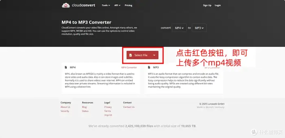Click the red Select File button
The height and width of the screenshot is (138, 285).
coord(142,55)
